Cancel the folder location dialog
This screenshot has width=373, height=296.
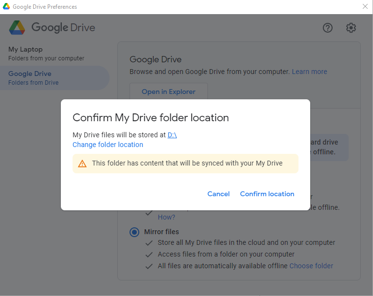coord(218,194)
